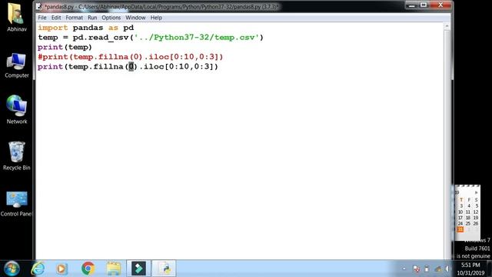Select highlighted day 31 in calendar gadget
492x277 pixels.
pyautogui.click(x=460, y=229)
